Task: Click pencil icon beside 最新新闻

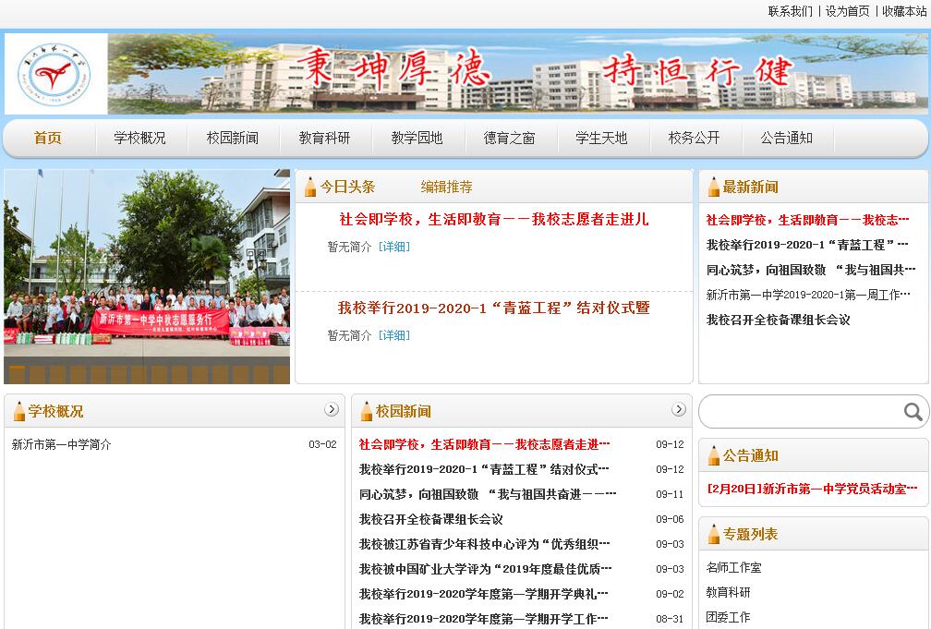Action: 713,187
